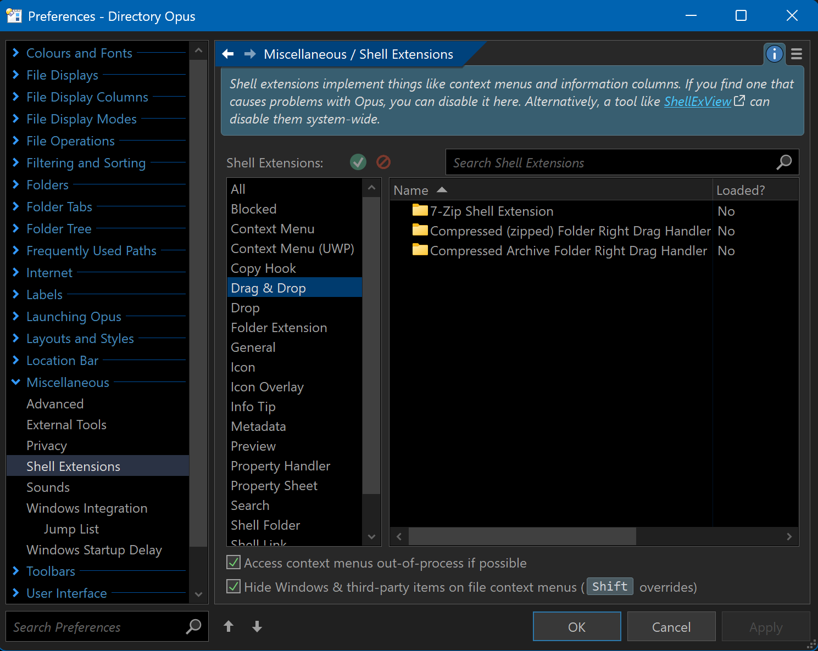The image size is (818, 651).
Task: Select the Metadata category
Action: (294, 426)
